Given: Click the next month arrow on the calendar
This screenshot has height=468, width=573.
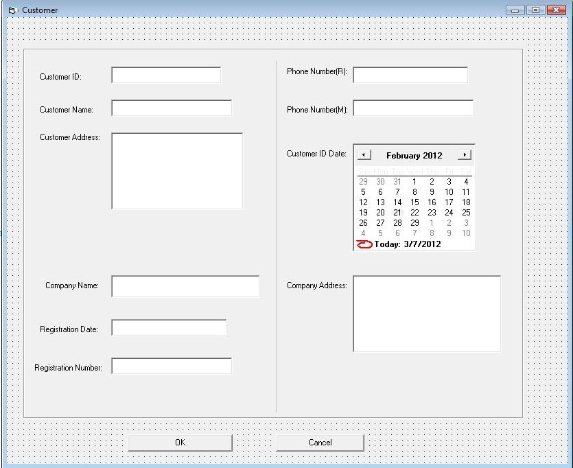Looking at the screenshot, I should click(464, 154).
